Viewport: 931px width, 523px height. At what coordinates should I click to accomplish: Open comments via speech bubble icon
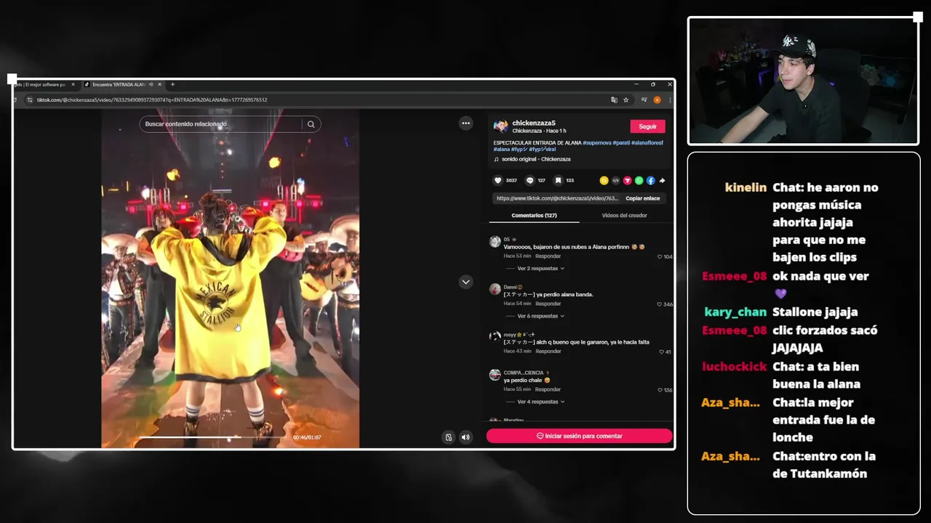(530, 180)
